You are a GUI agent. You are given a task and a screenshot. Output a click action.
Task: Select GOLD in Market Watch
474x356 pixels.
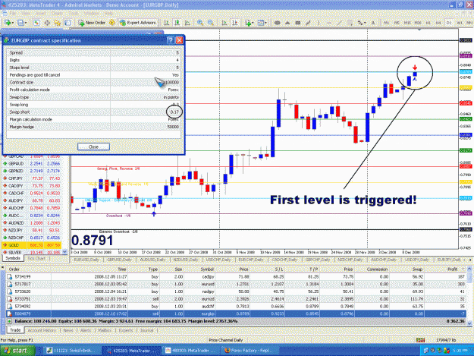(31, 245)
